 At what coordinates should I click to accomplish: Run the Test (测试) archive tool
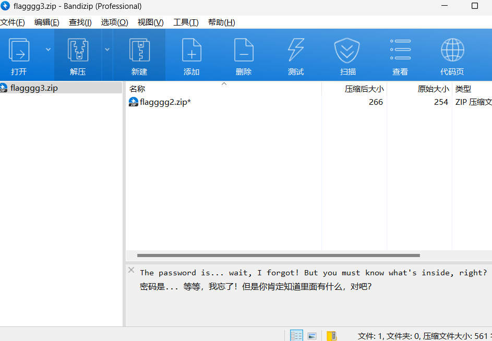(x=296, y=51)
